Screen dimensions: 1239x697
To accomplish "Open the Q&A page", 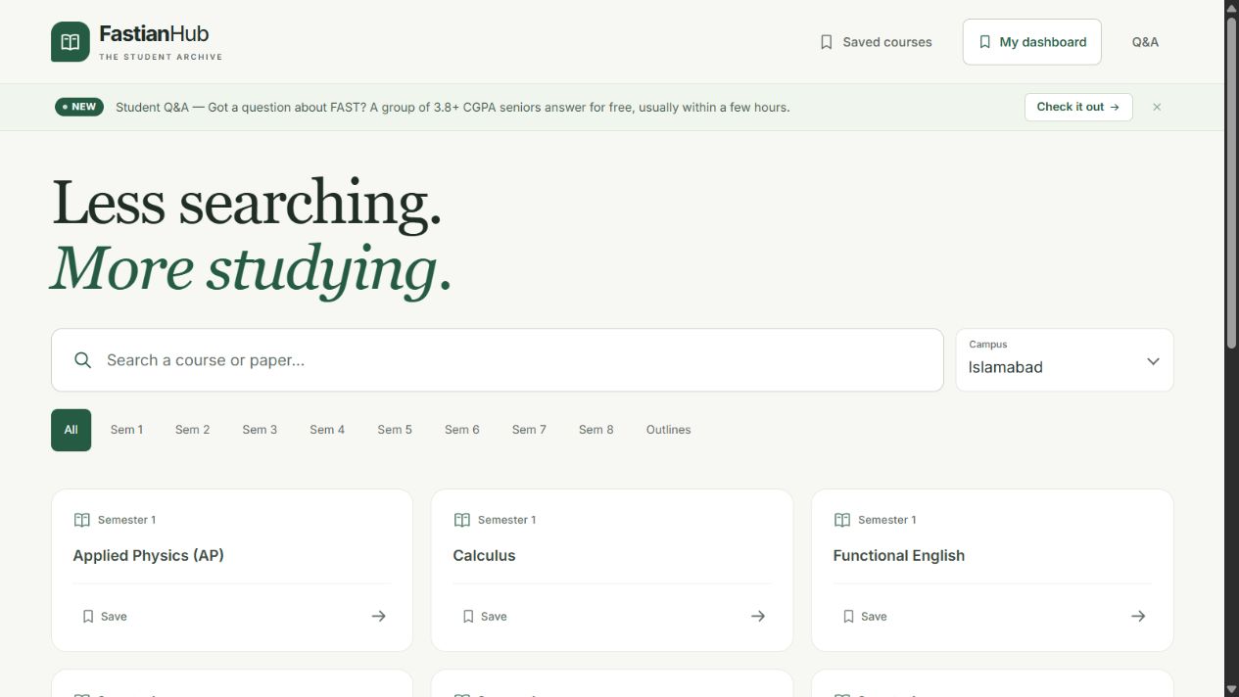I will click(1145, 42).
